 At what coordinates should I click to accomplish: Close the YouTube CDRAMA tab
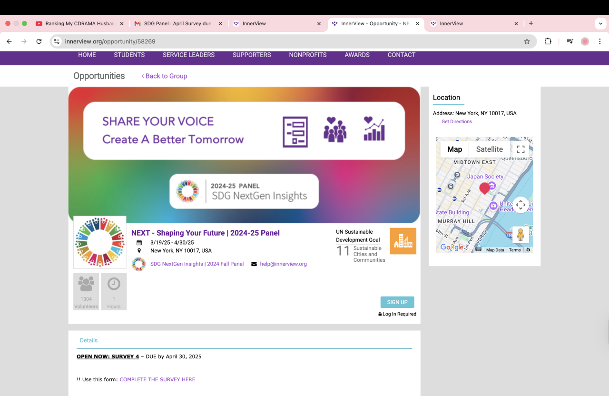pyautogui.click(x=122, y=23)
